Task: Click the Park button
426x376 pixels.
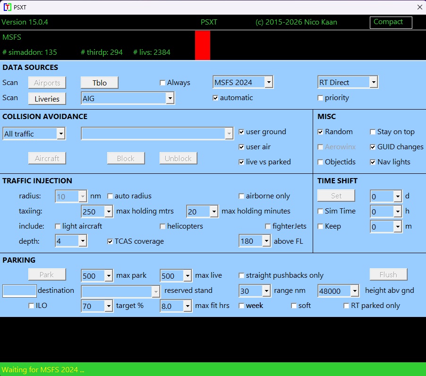Action: click(47, 274)
